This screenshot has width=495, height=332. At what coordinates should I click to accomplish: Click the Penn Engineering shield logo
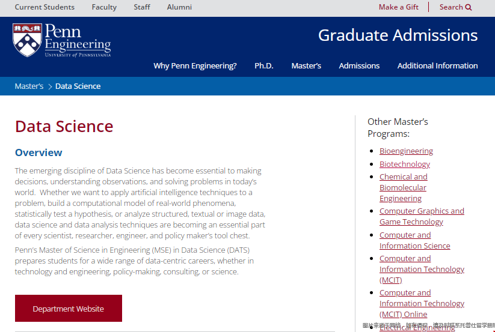tap(27, 40)
